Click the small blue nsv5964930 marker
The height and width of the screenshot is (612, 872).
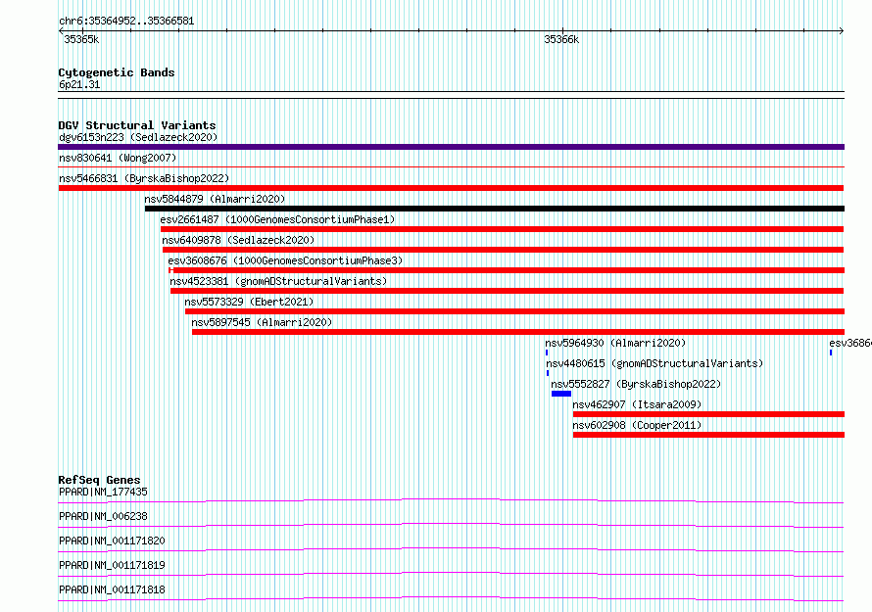(547, 353)
